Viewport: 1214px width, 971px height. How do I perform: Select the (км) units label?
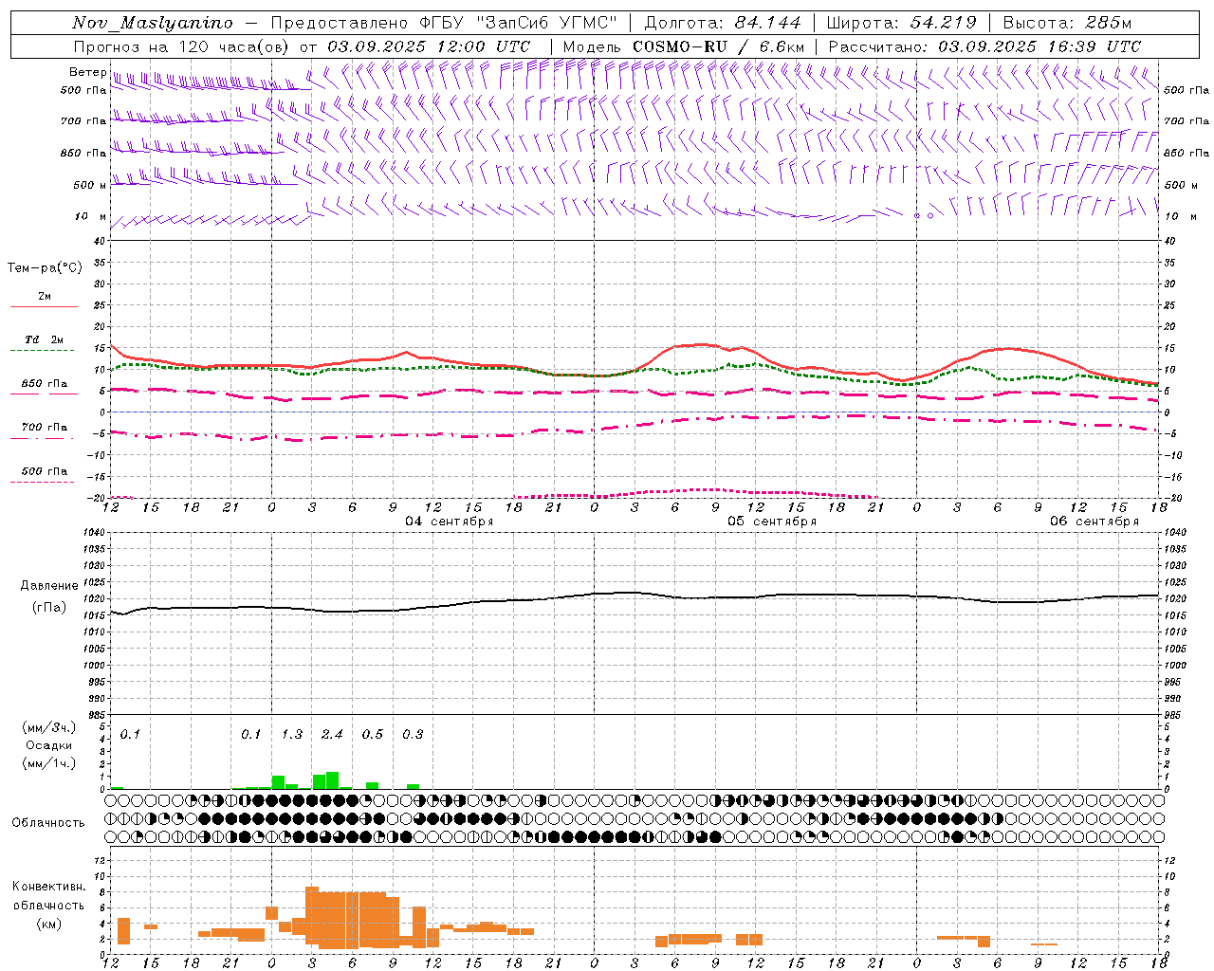48,924
